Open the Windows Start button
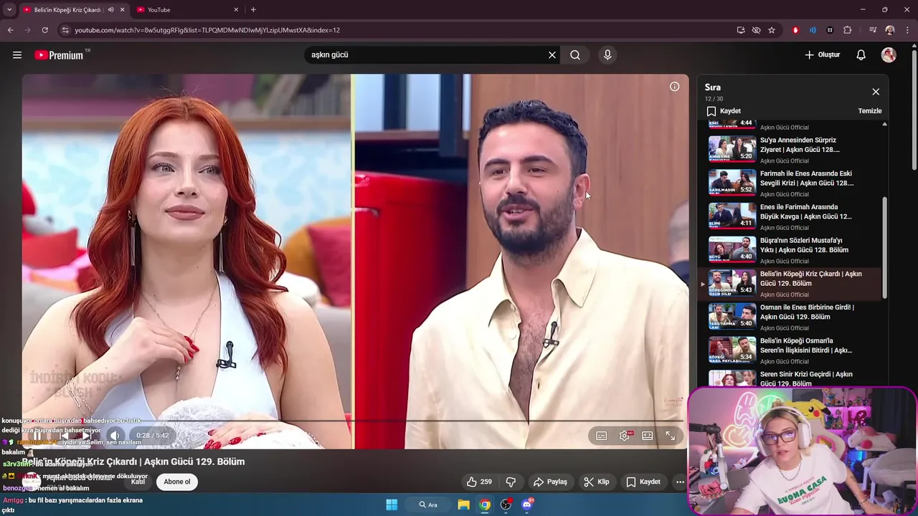This screenshot has height=516, width=918. [x=392, y=505]
